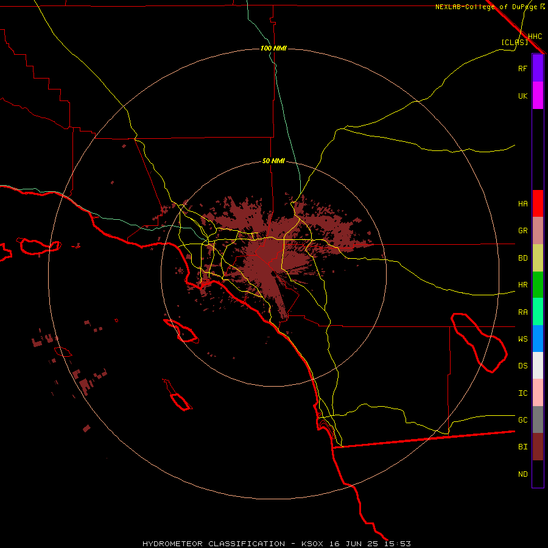
Task: Click the BD legend label
Action: (x=522, y=258)
